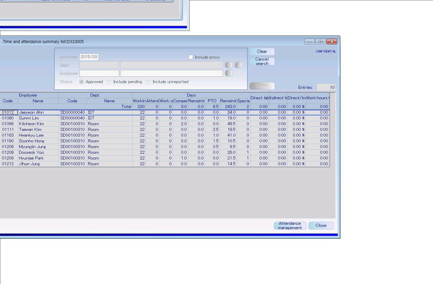Close window with the red X button
This screenshot has height=284, width=433.
[x=332, y=41]
